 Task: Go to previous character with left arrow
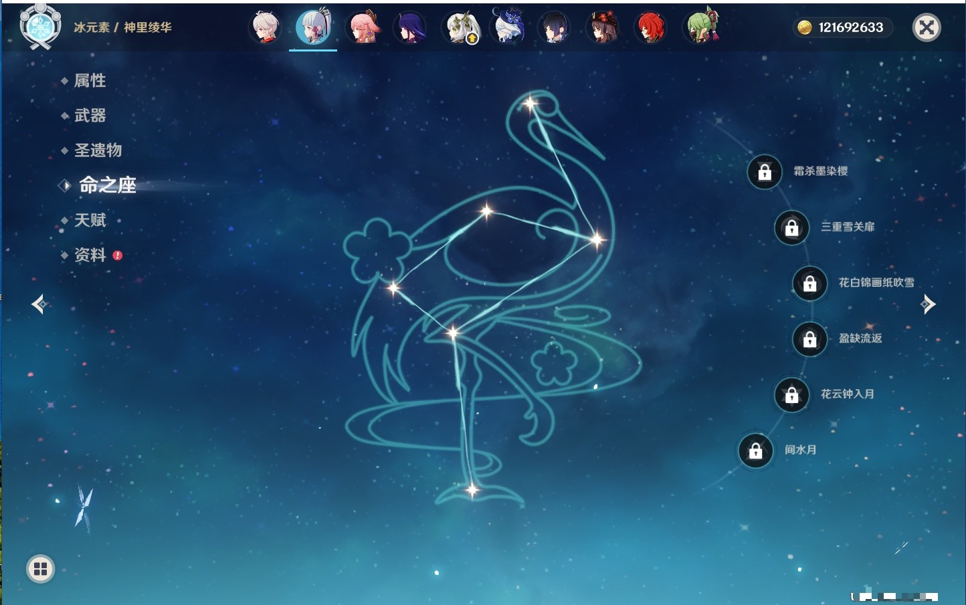pos(39,304)
